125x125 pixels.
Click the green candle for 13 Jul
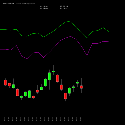[29, 94]
